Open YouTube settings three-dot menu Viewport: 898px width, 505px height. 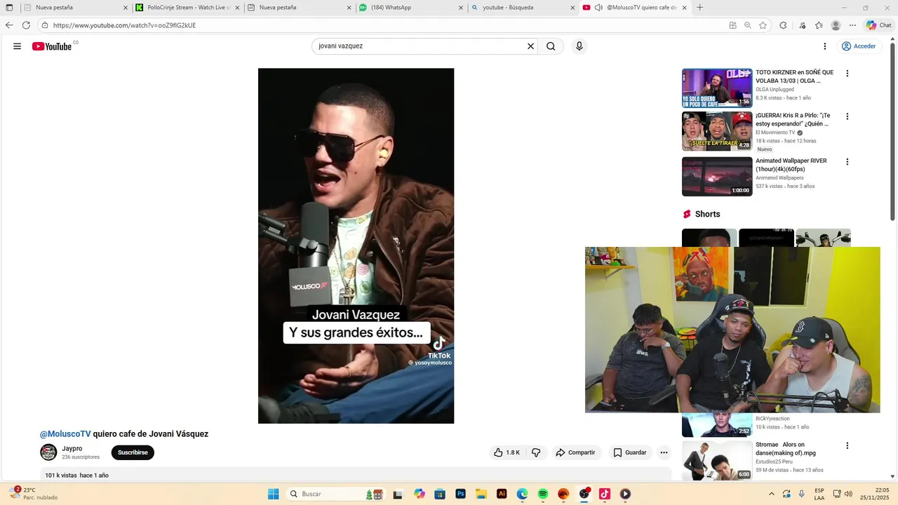[824, 46]
